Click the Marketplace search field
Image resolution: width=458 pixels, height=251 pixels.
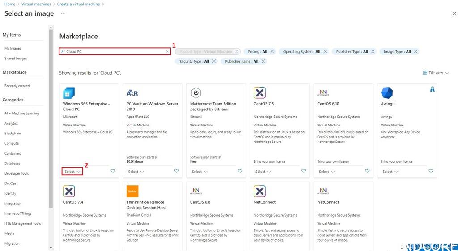tap(114, 52)
